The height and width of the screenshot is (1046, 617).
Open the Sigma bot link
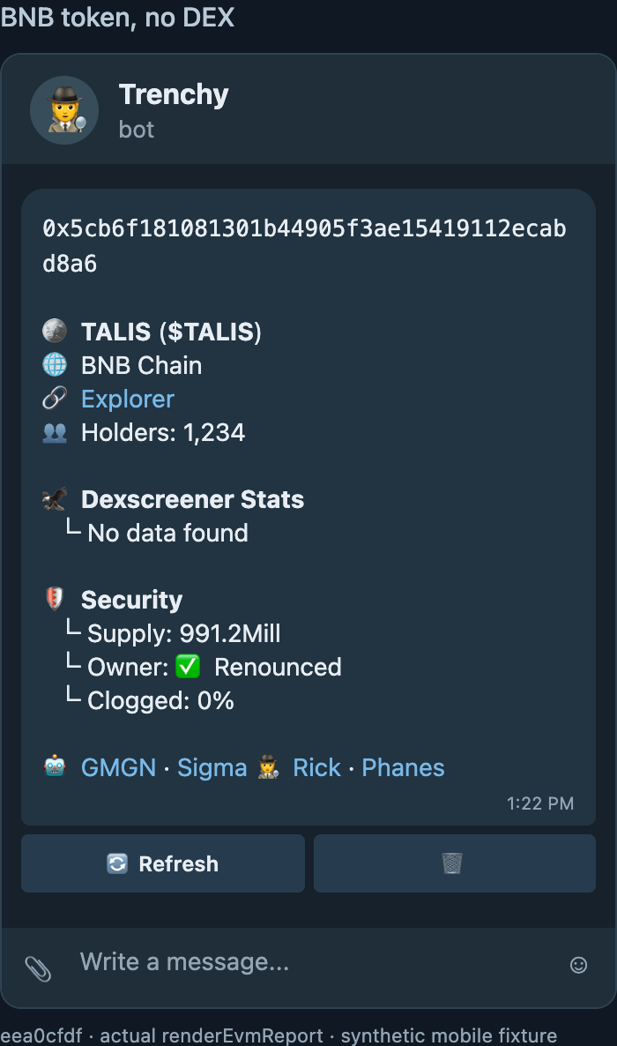coord(212,768)
